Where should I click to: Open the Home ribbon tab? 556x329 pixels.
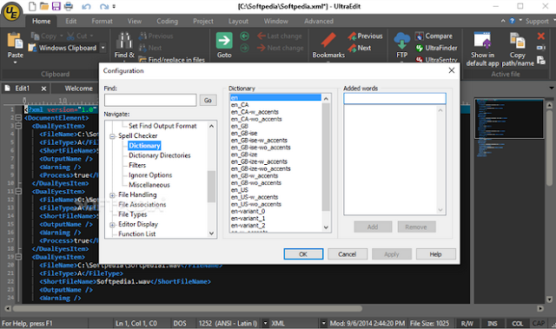41,21
